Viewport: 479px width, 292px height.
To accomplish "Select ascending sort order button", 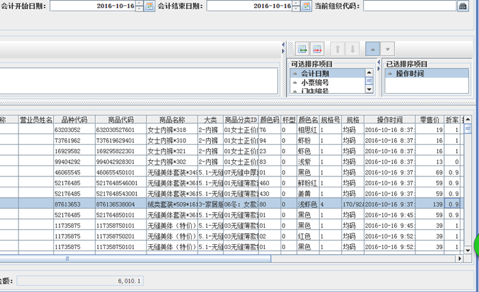I will click(372, 49).
